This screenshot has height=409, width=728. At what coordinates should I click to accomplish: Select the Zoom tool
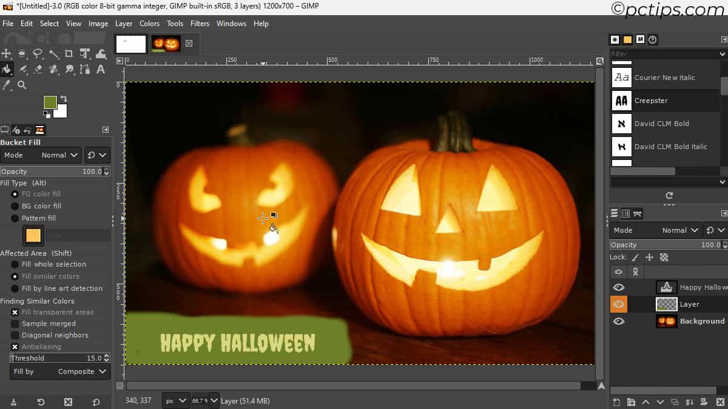[x=22, y=85]
